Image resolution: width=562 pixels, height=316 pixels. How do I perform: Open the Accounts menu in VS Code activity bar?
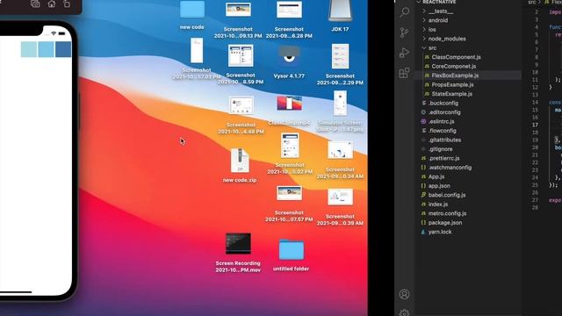click(x=404, y=294)
